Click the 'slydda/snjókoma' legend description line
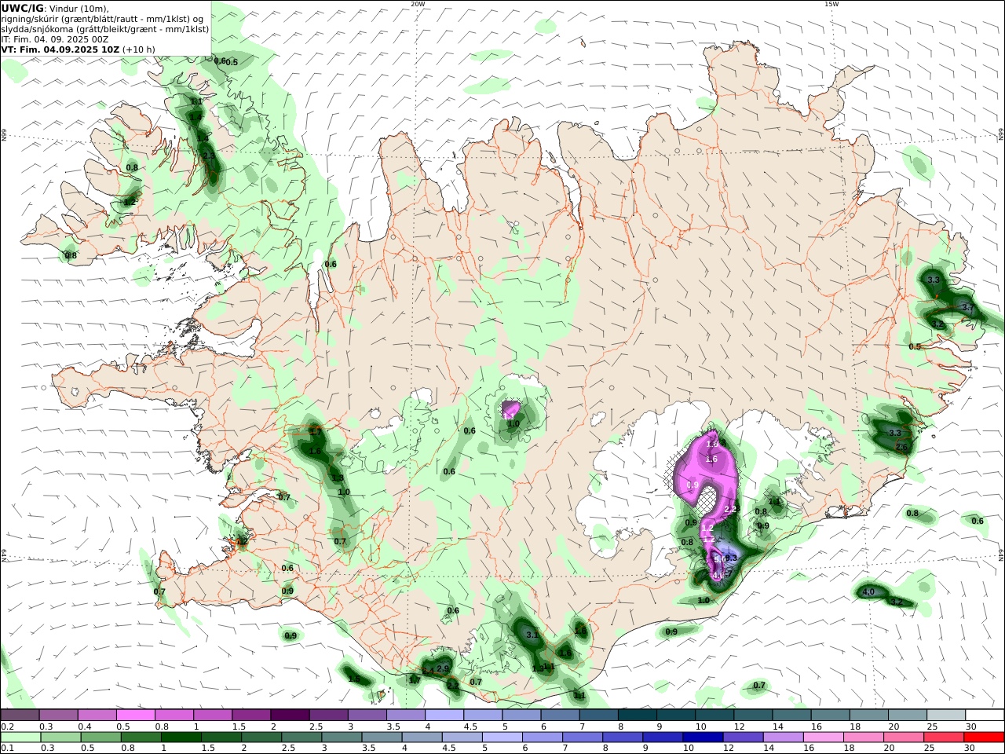Viewport: 1005px width, 754px height. [x=105, y=29]
